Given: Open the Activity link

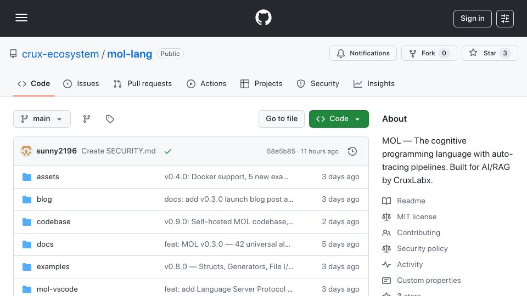Looking at the screenshot, I should tap(410, 264).
